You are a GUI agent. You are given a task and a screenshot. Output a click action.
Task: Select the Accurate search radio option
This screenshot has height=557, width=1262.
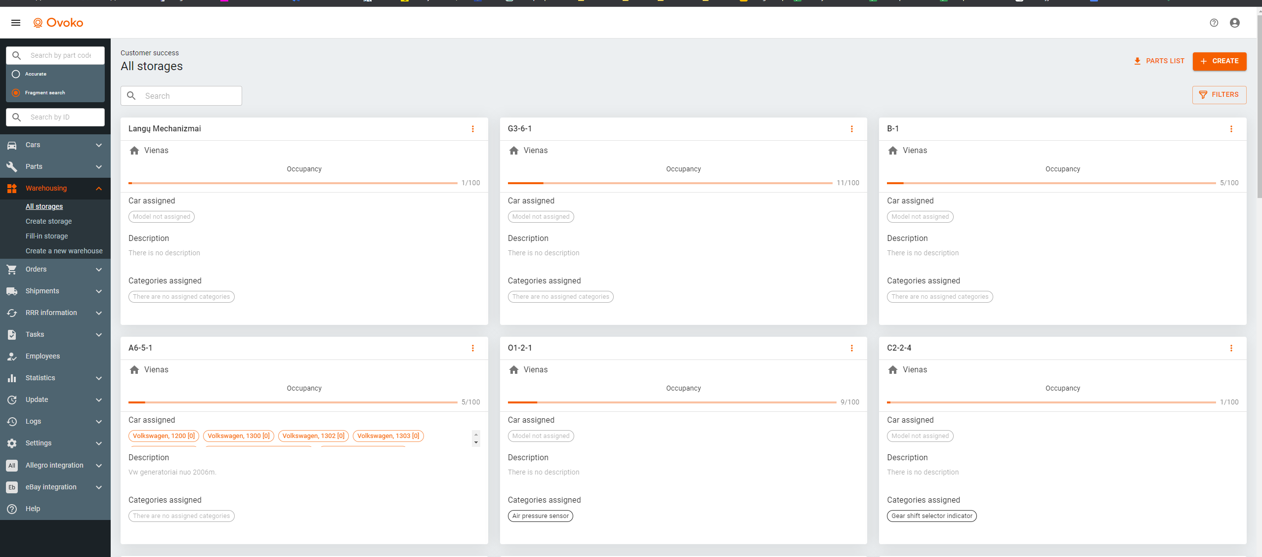pyautogui.click(x=16, y=74)
